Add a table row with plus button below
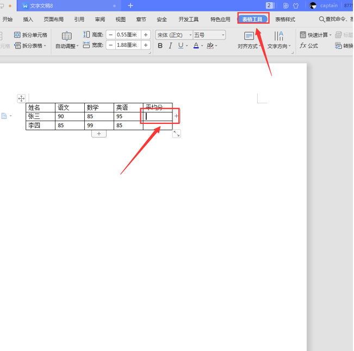Viewport: 354px width, 351px height. click(98, 134)
